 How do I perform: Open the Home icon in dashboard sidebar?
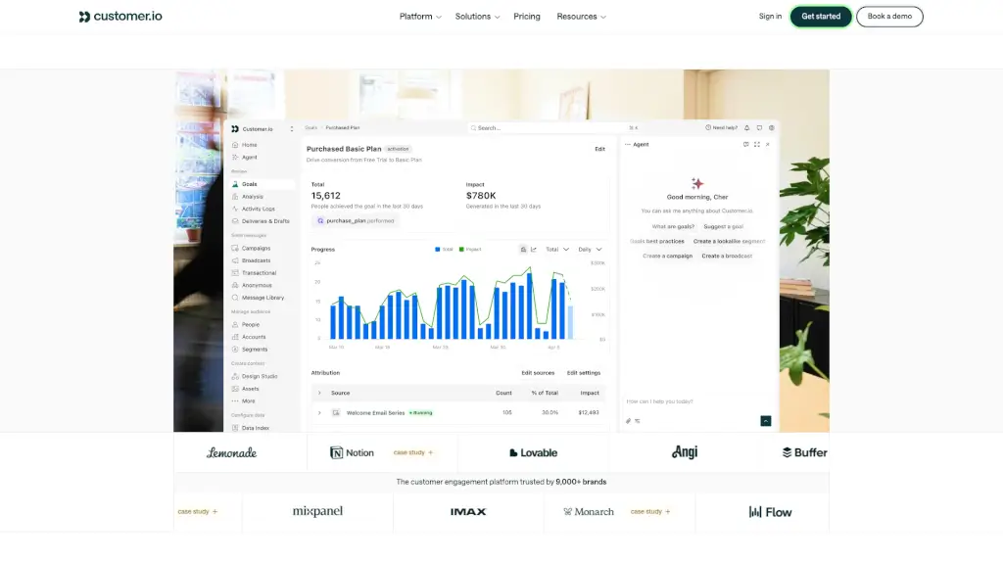pos(235,145)
